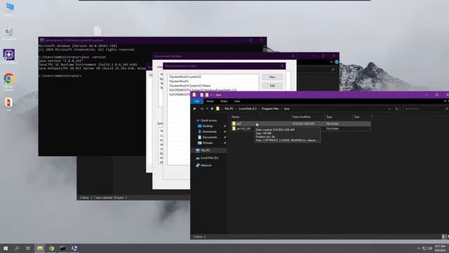Click the volume icon in system tray
The image size is (449, 253).
click(x=430, y=248)
